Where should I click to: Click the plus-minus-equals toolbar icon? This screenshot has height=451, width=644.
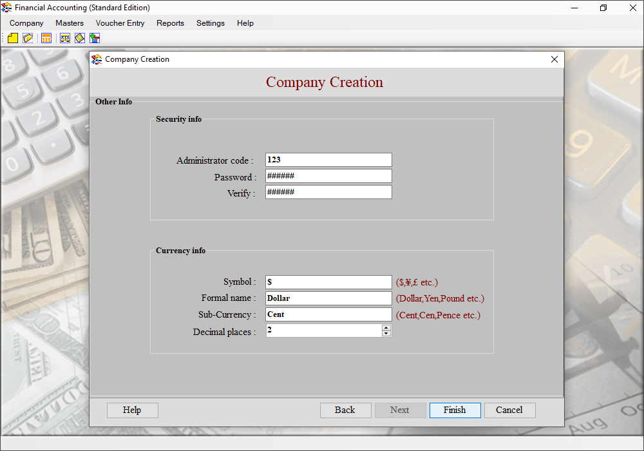click(x=95, y=38)
